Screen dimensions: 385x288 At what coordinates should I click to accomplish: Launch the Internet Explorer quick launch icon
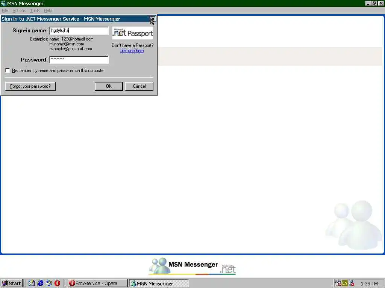coord(40,283)
